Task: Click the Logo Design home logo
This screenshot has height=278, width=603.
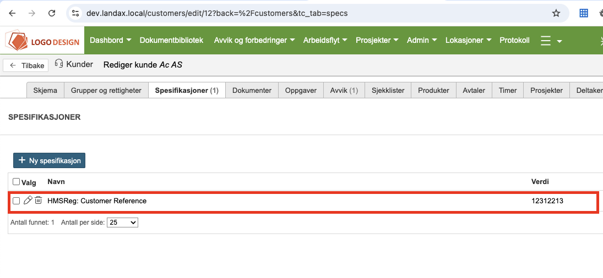Action: click(43, 41)
